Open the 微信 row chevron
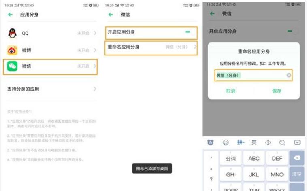 point(95,66)
